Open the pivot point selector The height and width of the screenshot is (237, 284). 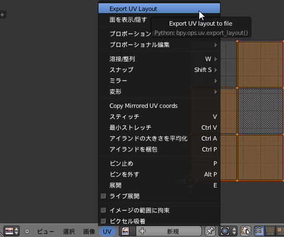tap(228, 231)
